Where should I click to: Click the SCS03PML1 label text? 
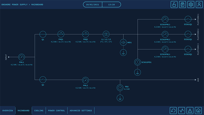165,54
